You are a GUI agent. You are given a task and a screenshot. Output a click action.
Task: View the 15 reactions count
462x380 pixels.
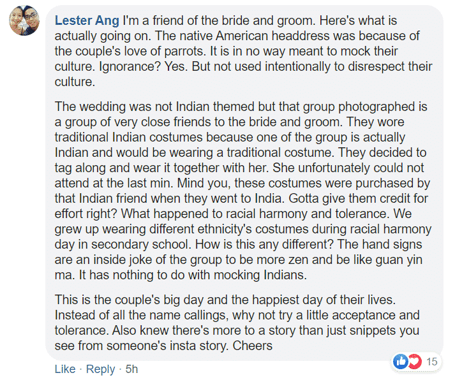pos(432,362)
